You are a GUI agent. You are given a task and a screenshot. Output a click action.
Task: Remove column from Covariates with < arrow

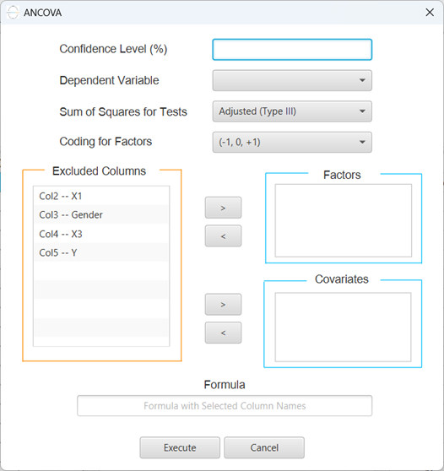(223, 333)
